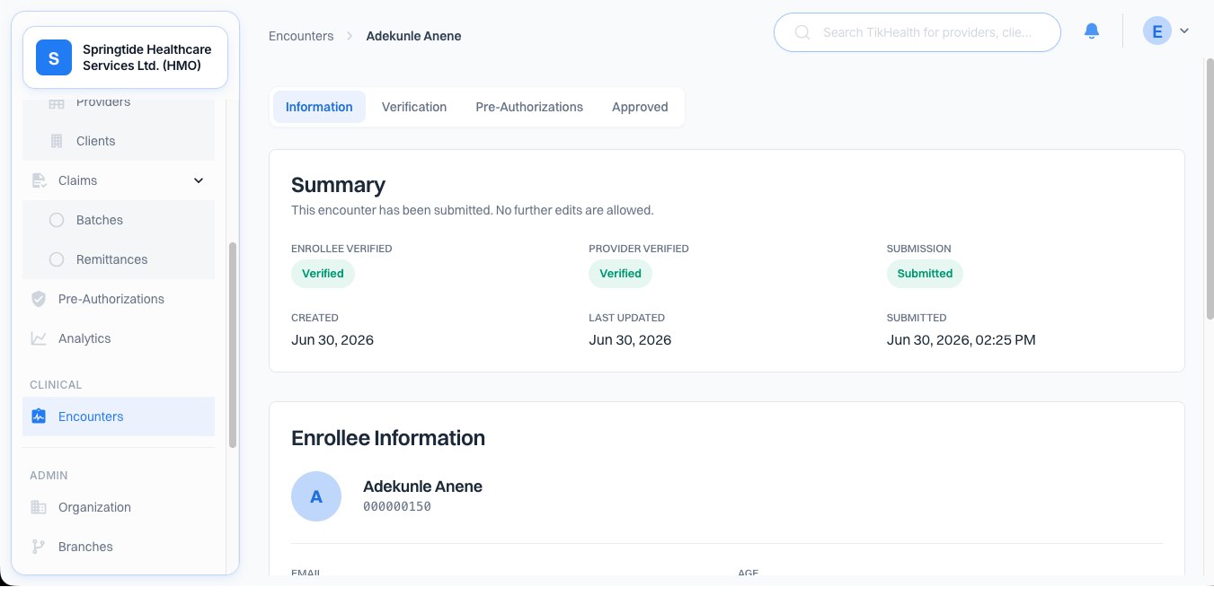Open Branches admin page
Screen dimensions: 1214x596
[x=119, y=547]
